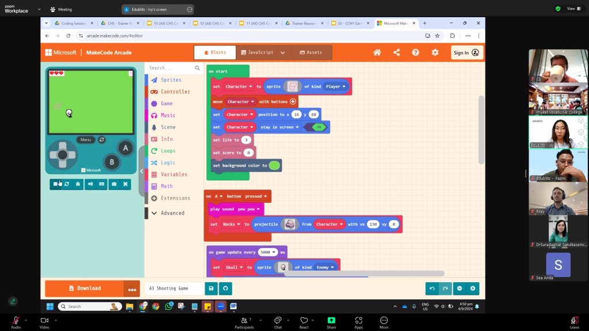589x331 pixels.
Task: Click the plus on move with buttons block
Action: click(x=293, y=101)
